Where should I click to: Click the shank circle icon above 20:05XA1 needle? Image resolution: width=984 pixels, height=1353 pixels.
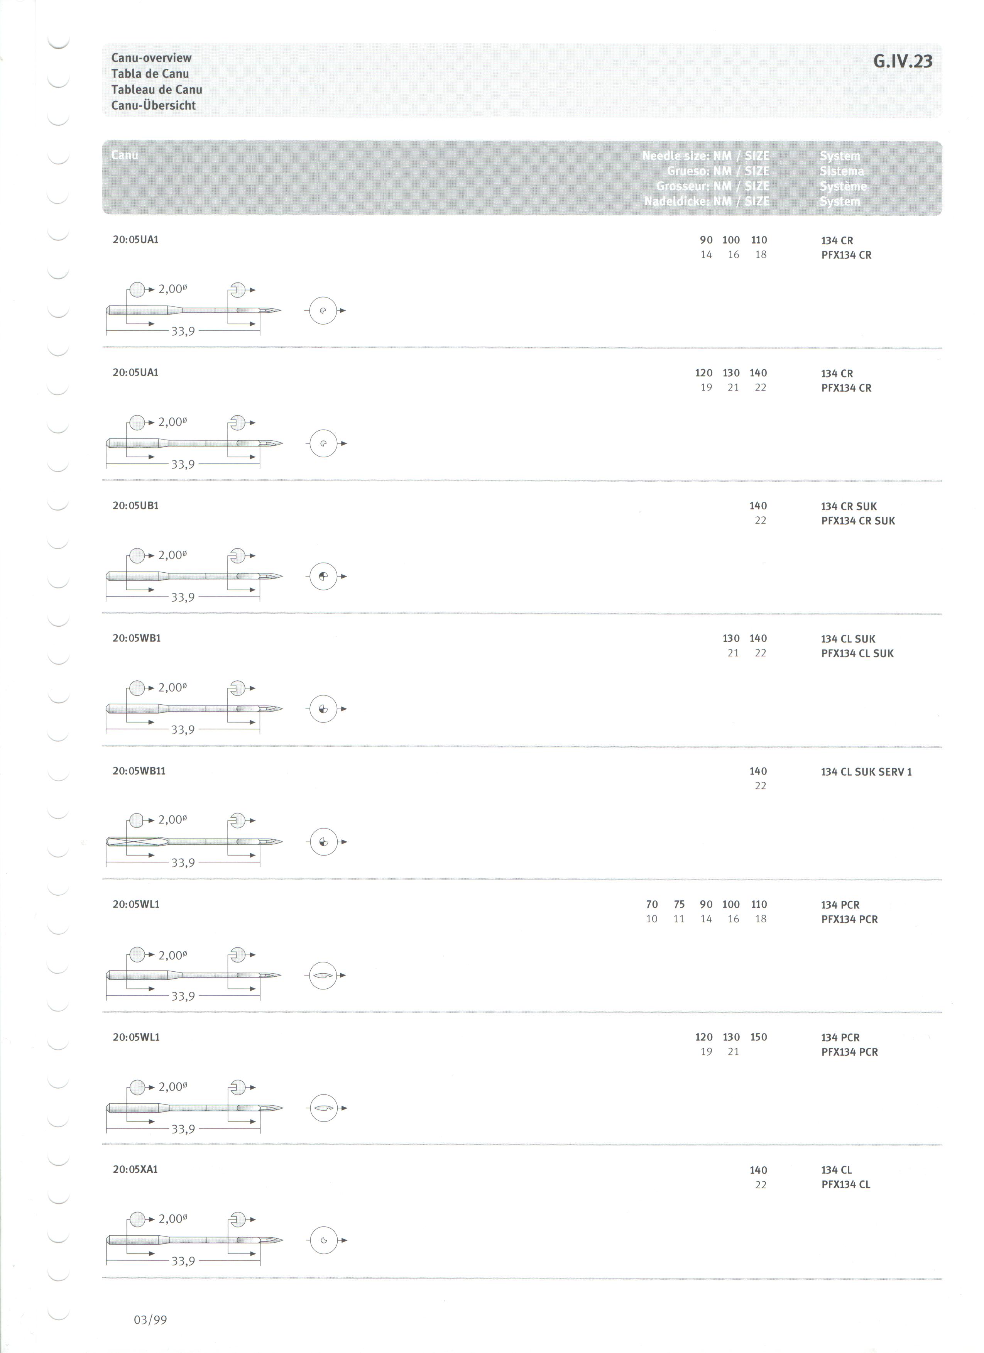tap(137, 1219)
